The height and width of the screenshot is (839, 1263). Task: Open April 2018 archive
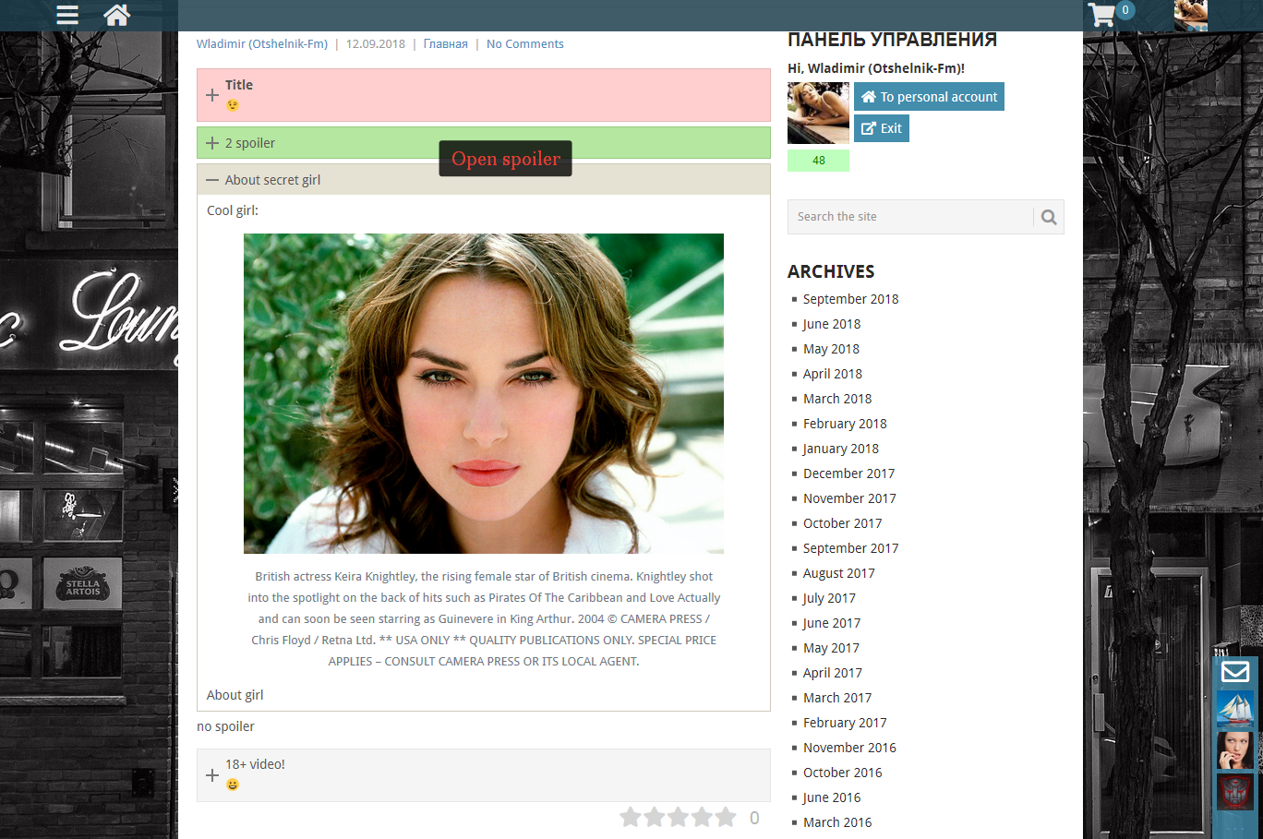coord(833,374)
